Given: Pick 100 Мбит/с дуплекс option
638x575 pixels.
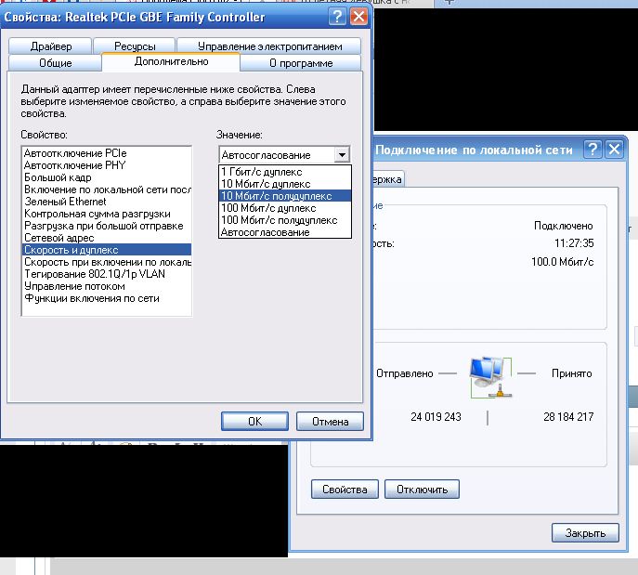Looking at the screenshot, I should click(x=285, y=208).
